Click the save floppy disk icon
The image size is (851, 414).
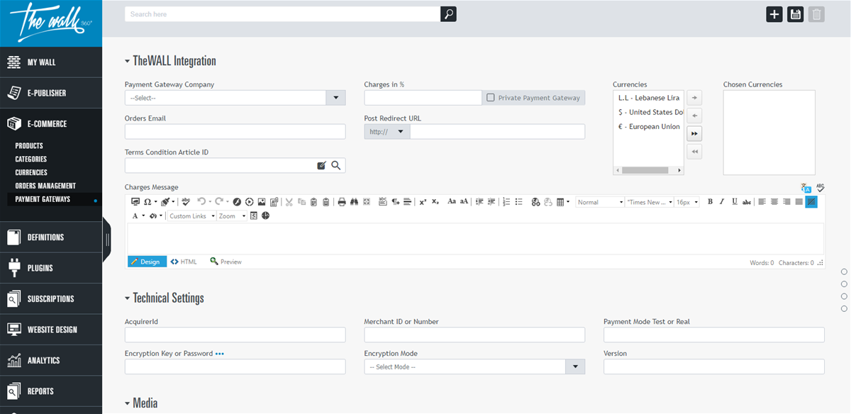[796, 14]
